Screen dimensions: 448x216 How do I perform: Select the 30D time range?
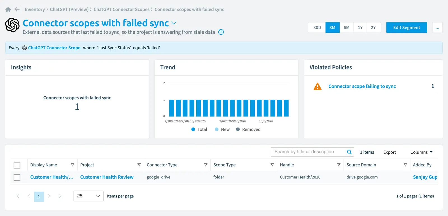click(x=317, y=27)
